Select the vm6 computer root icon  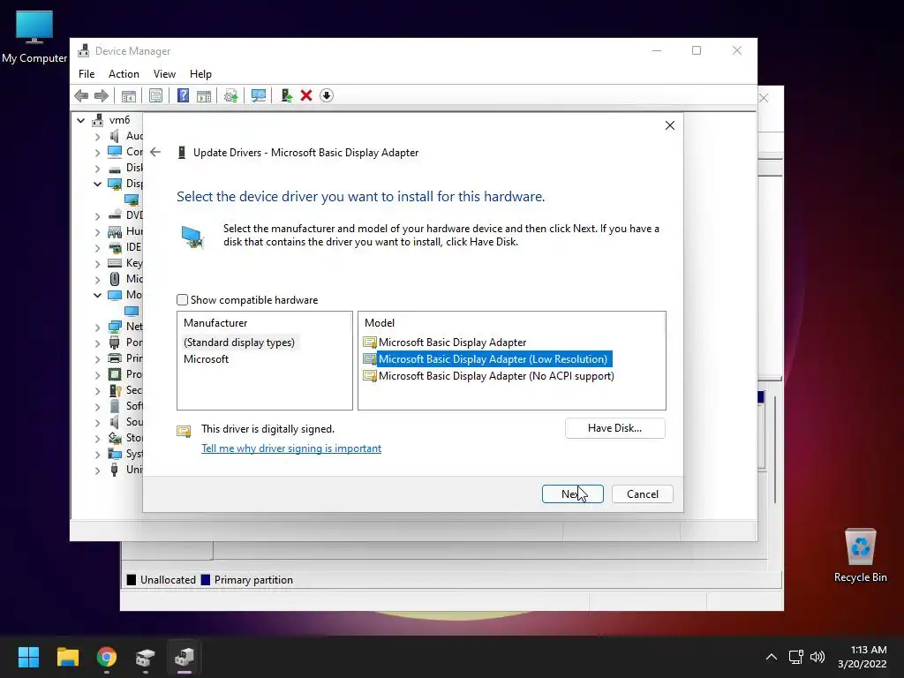tap(98, 120)
